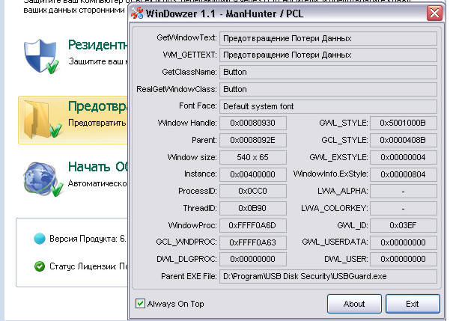Click the Предотвратить description text

97,123
